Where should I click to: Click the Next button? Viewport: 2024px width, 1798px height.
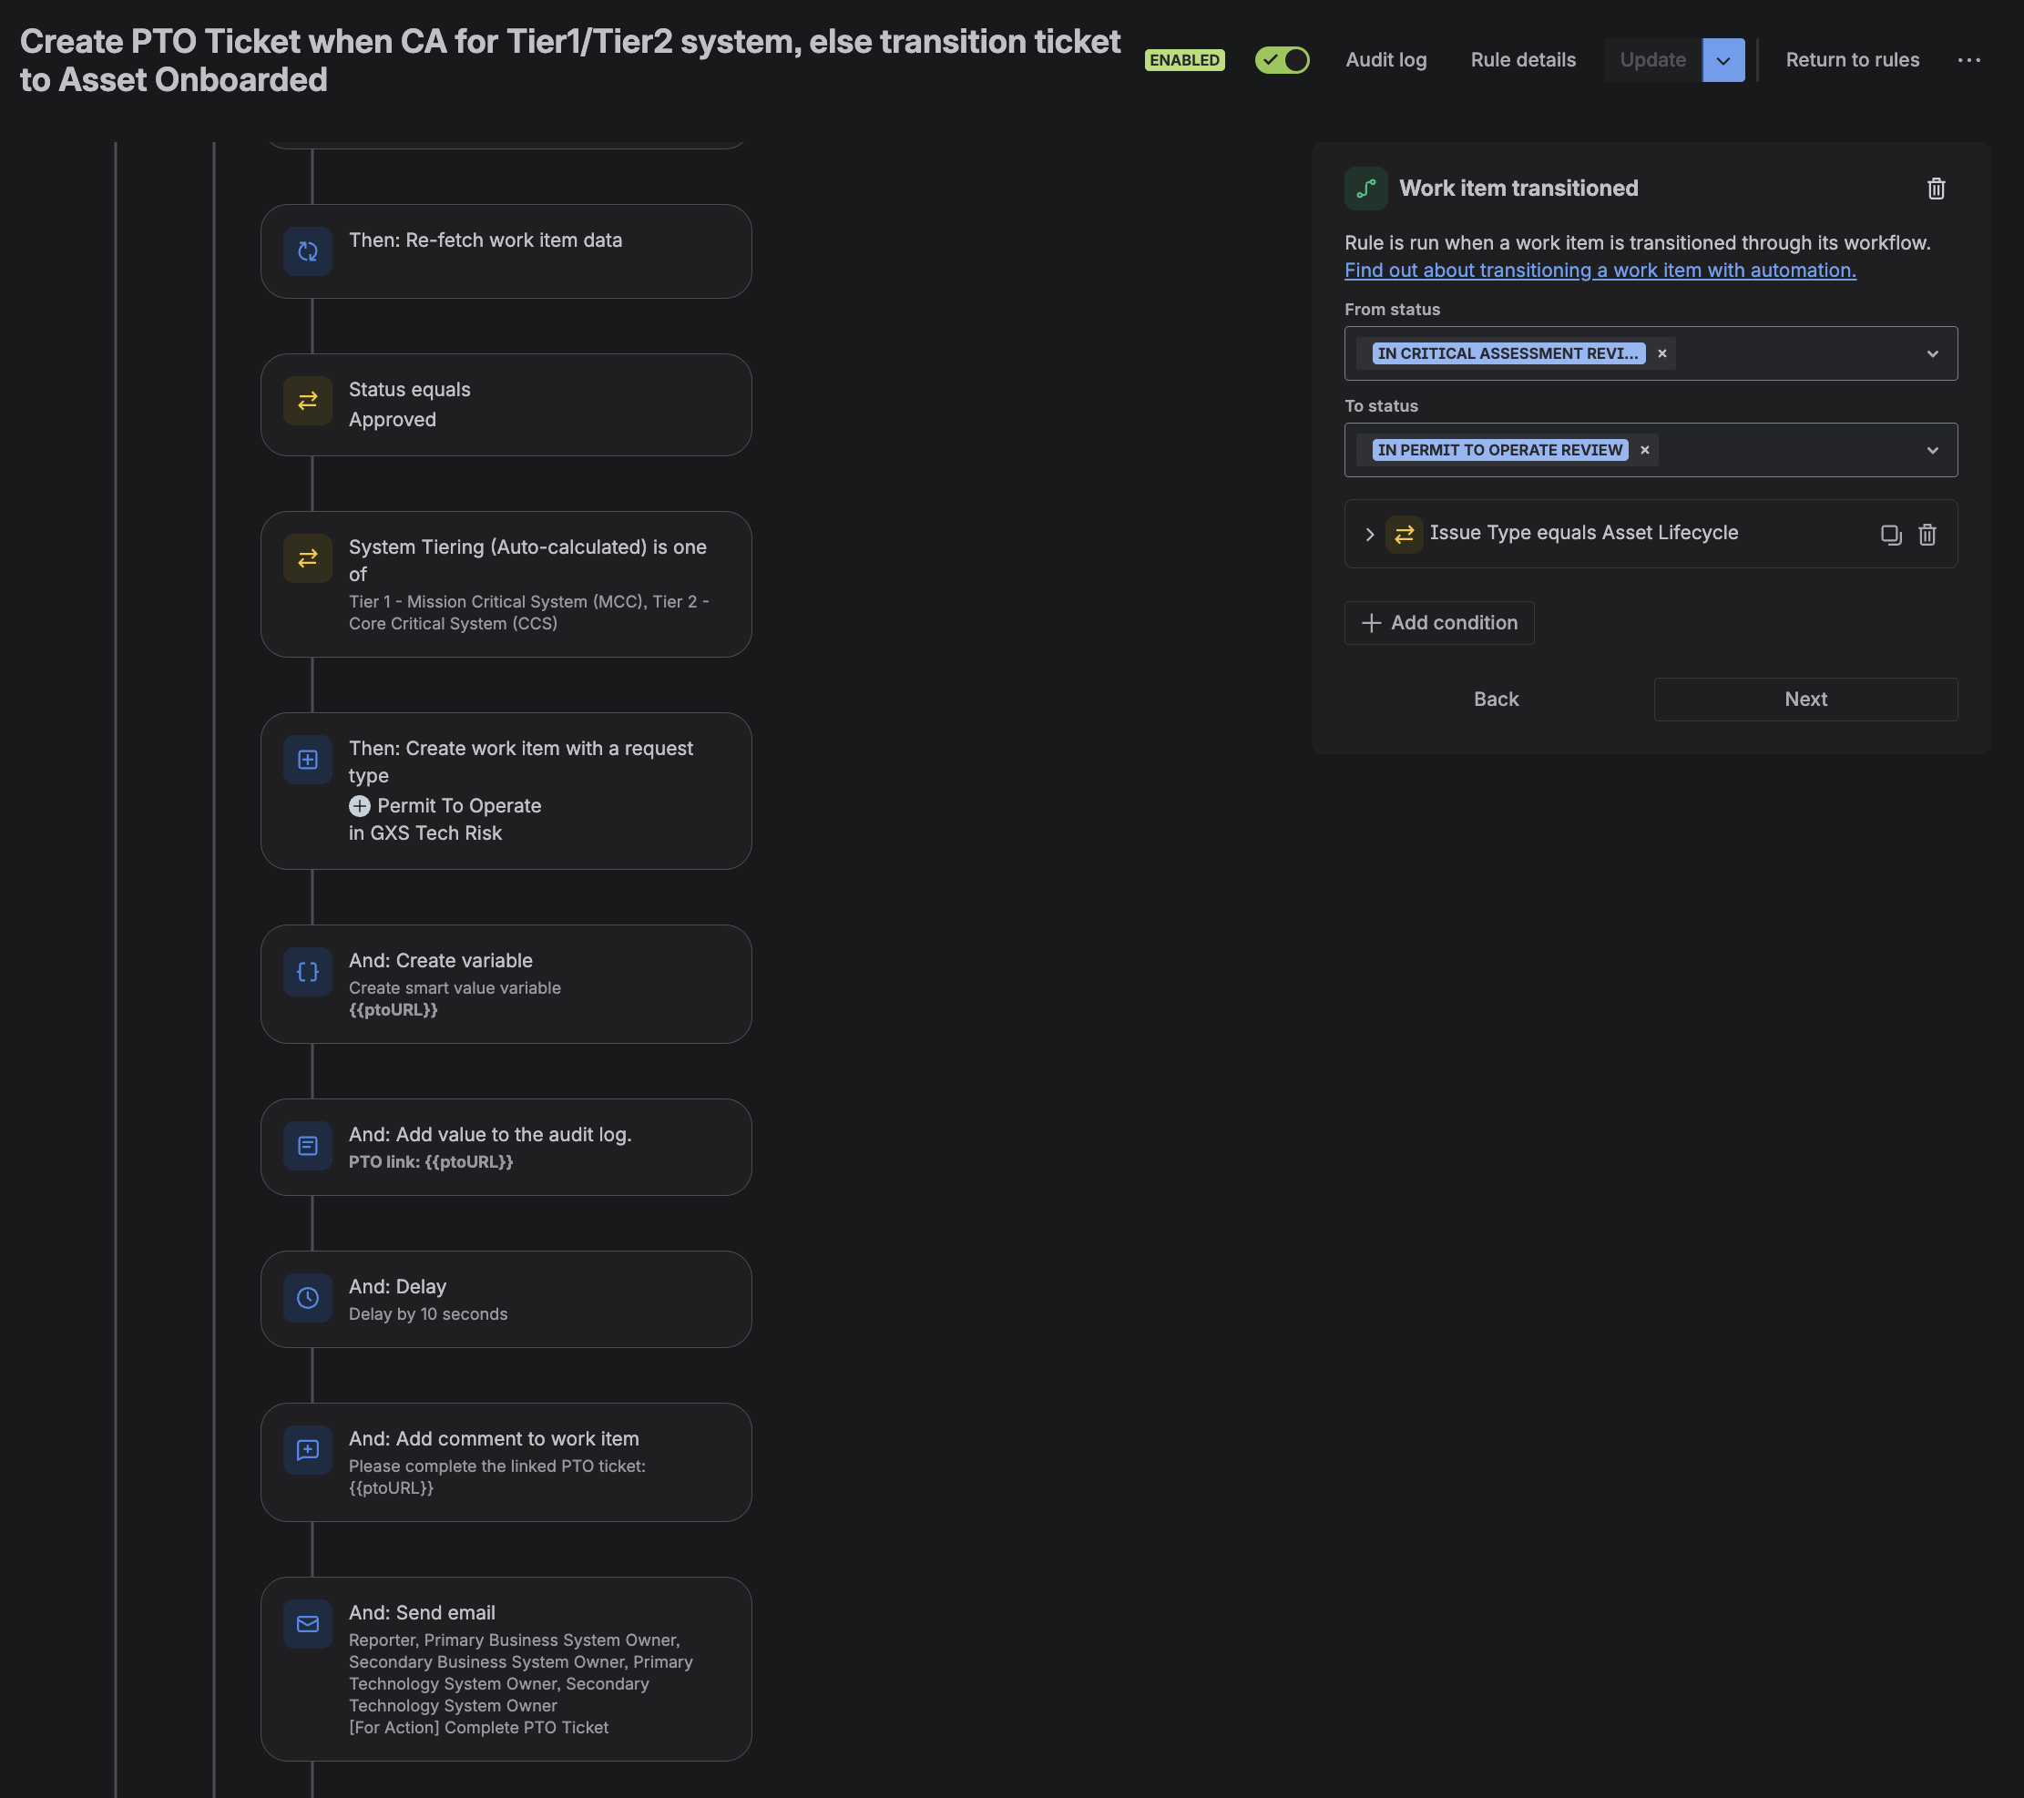pyautogui.click(x=1805, y=699)
